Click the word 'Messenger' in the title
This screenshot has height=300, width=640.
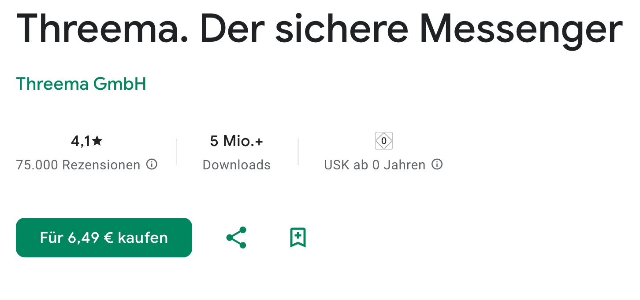click(x=521, y=29)
